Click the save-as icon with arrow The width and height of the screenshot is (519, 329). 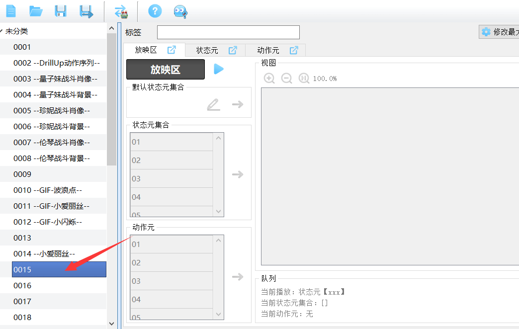coord(86,11)
